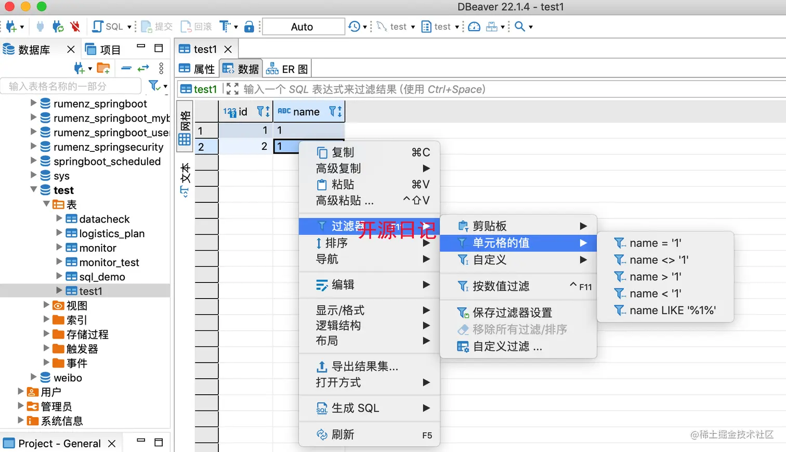This screenshot has width=786, height=452.
Task: Click the transaction log clock icon
Action: point(355,27)
